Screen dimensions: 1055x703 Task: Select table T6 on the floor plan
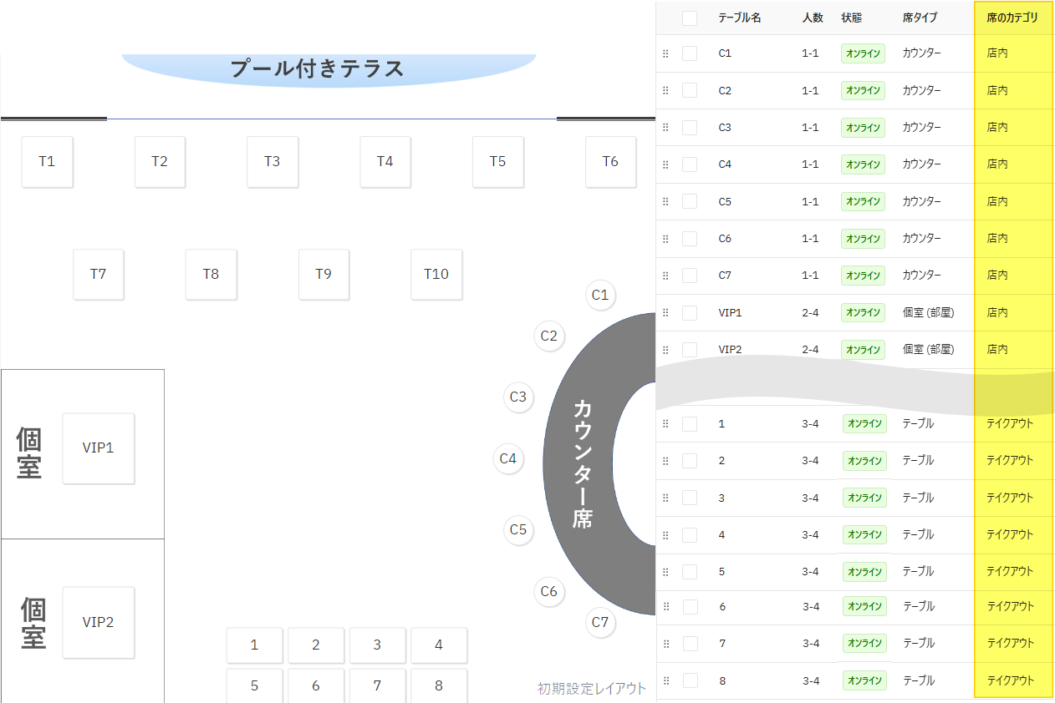(x=611, y=162)
